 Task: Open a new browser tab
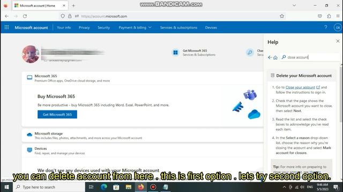pos(73,6)
